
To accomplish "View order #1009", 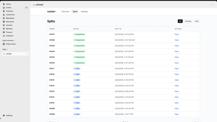I will (x=177, y=108).
